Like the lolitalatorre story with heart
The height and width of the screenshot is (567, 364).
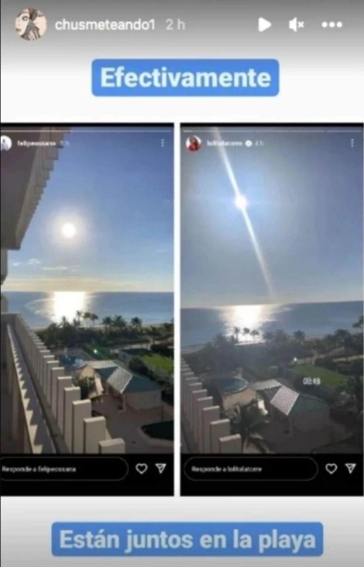tap(331, 469)
